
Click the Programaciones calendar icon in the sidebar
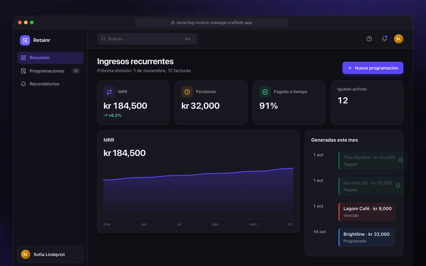tap(23, 71)
